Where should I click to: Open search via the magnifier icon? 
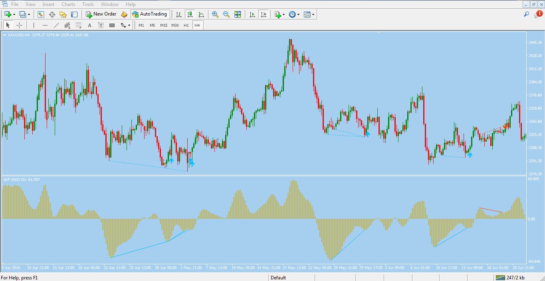click(x=526, y=14)
